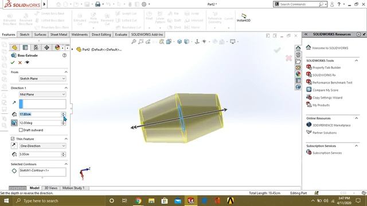367x206 pixels.
Task: Open Motion Study 1 bottom tab
Action: (x=73, y=188)
